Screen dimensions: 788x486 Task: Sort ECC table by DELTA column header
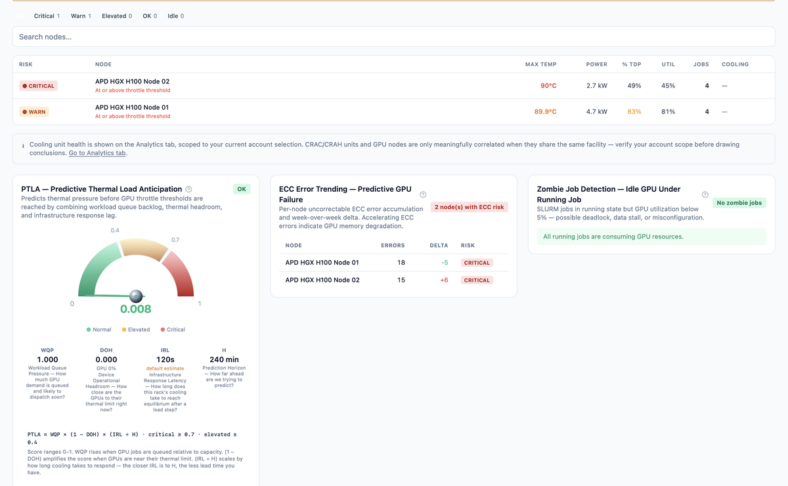[439, 246]
